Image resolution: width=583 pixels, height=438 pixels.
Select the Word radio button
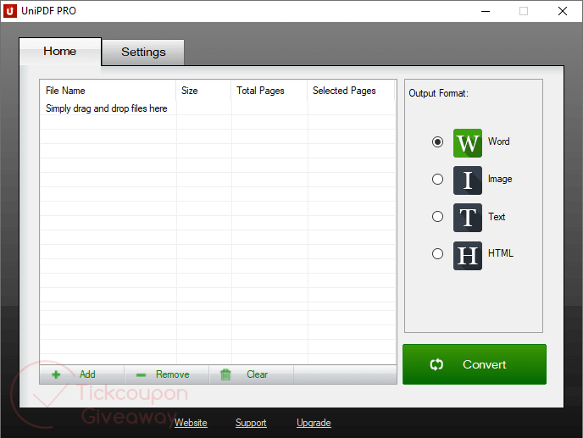437,141
